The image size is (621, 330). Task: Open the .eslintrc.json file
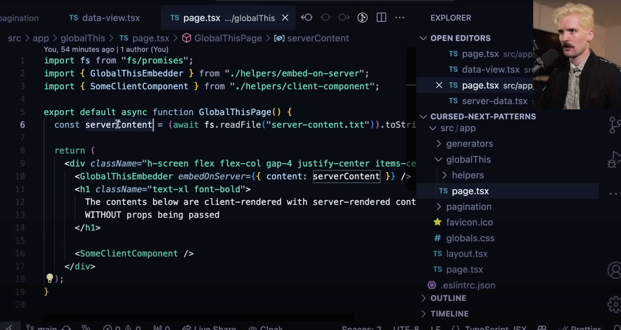(x=468, y=285)
